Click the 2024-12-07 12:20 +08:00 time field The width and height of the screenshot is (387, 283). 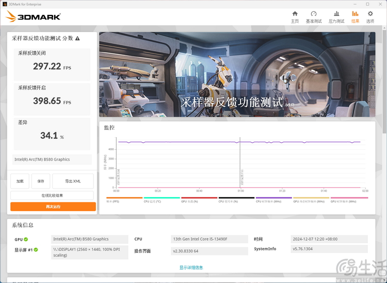pos(329,239)
